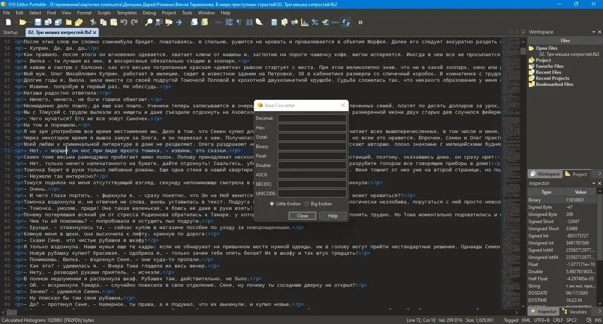Click the Binary input field

click(x=312, y=146)
